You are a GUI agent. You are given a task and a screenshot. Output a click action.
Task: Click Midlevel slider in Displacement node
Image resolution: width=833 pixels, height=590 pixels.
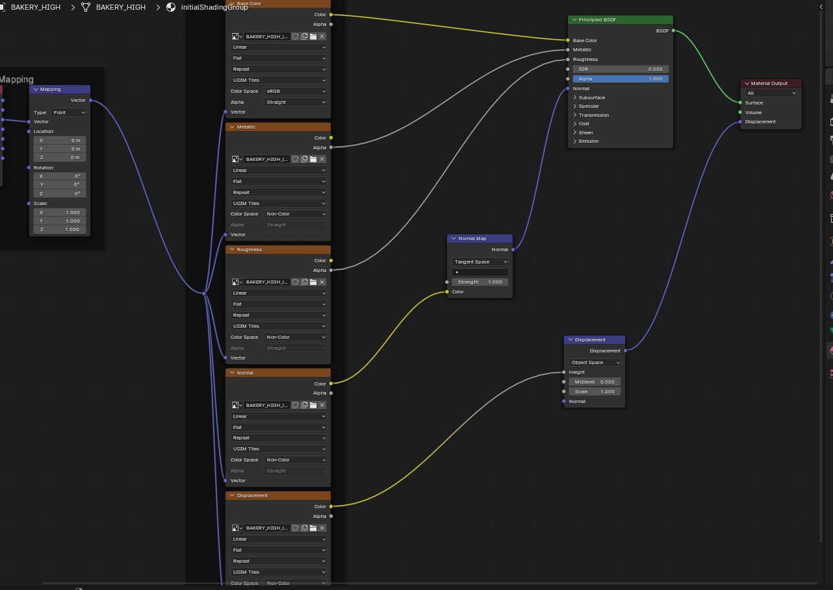pyautogui.click(x=595, y=382)
